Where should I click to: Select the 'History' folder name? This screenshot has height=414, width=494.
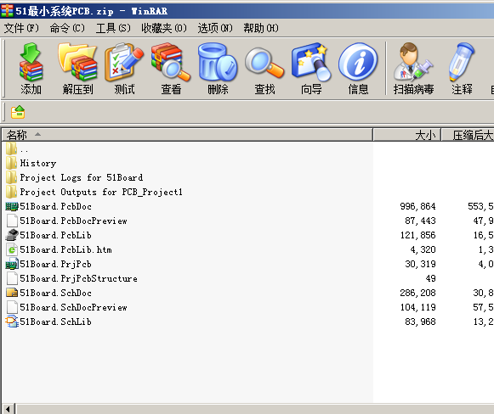click(x=38, y=163)
